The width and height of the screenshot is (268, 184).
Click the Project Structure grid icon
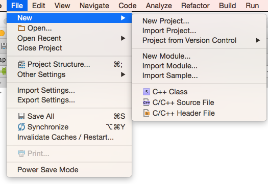tap(21, 65)
